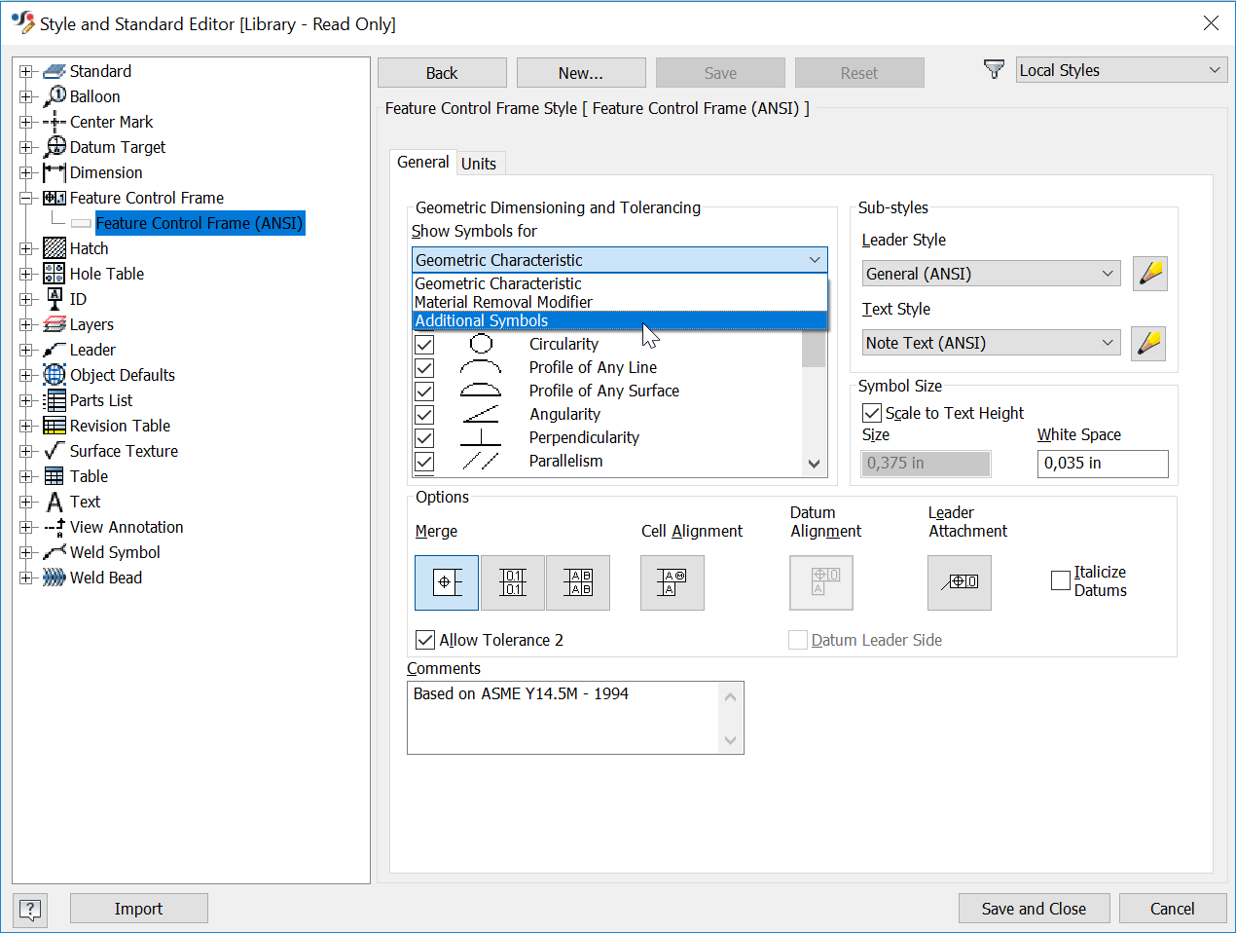Viewport: 1236px width, 933px height.
Task: Click the filter icon beside Local Styles
Action: click(994, 69)
